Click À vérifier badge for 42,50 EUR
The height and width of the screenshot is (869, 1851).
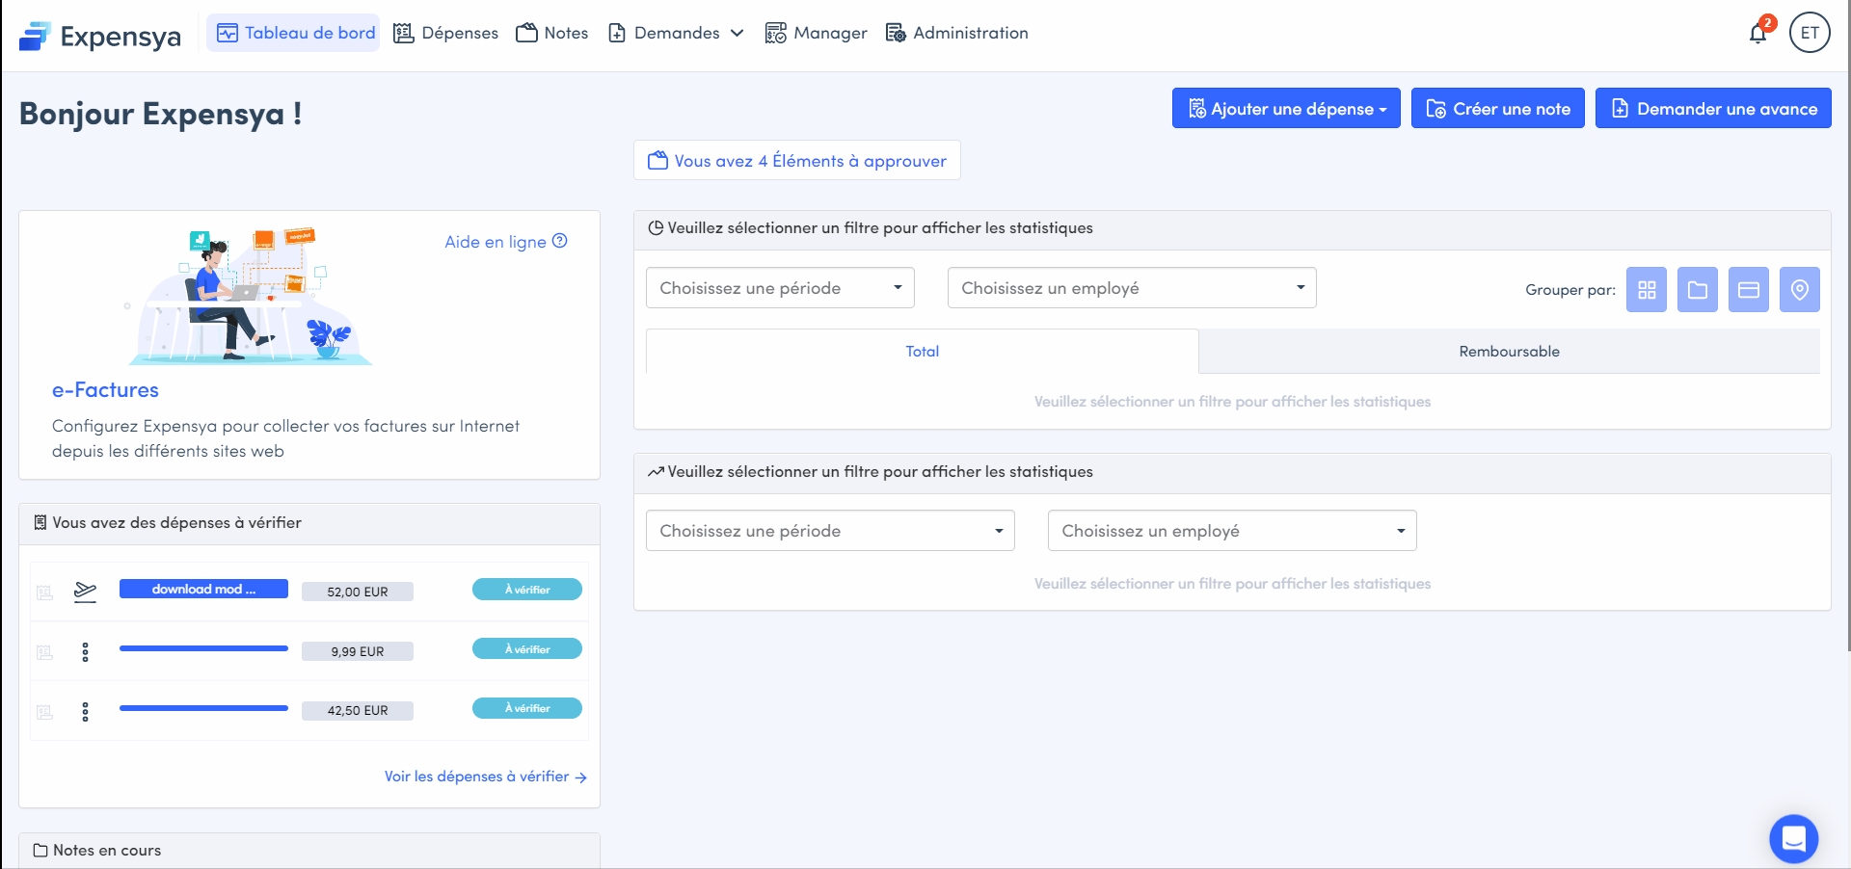527,708
